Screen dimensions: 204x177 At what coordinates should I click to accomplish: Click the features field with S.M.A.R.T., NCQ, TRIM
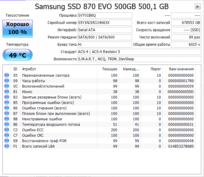click(139, 59)
